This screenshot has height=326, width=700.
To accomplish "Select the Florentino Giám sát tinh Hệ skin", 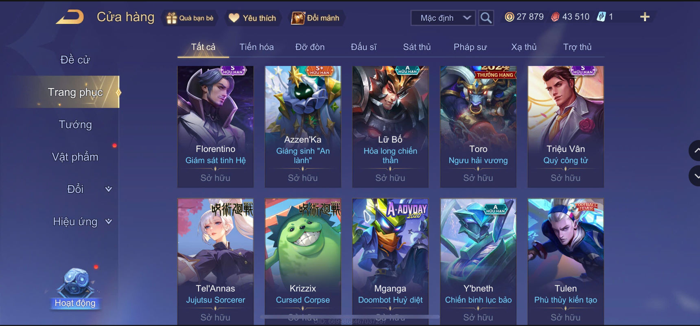I will 215,127.
